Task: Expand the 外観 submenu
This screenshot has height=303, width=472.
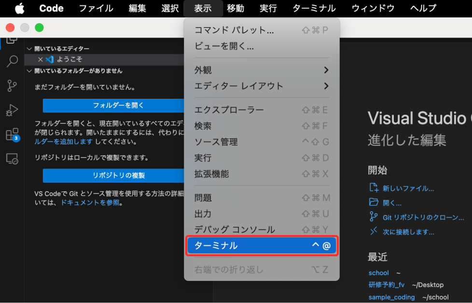Action: tap(262, 70)
